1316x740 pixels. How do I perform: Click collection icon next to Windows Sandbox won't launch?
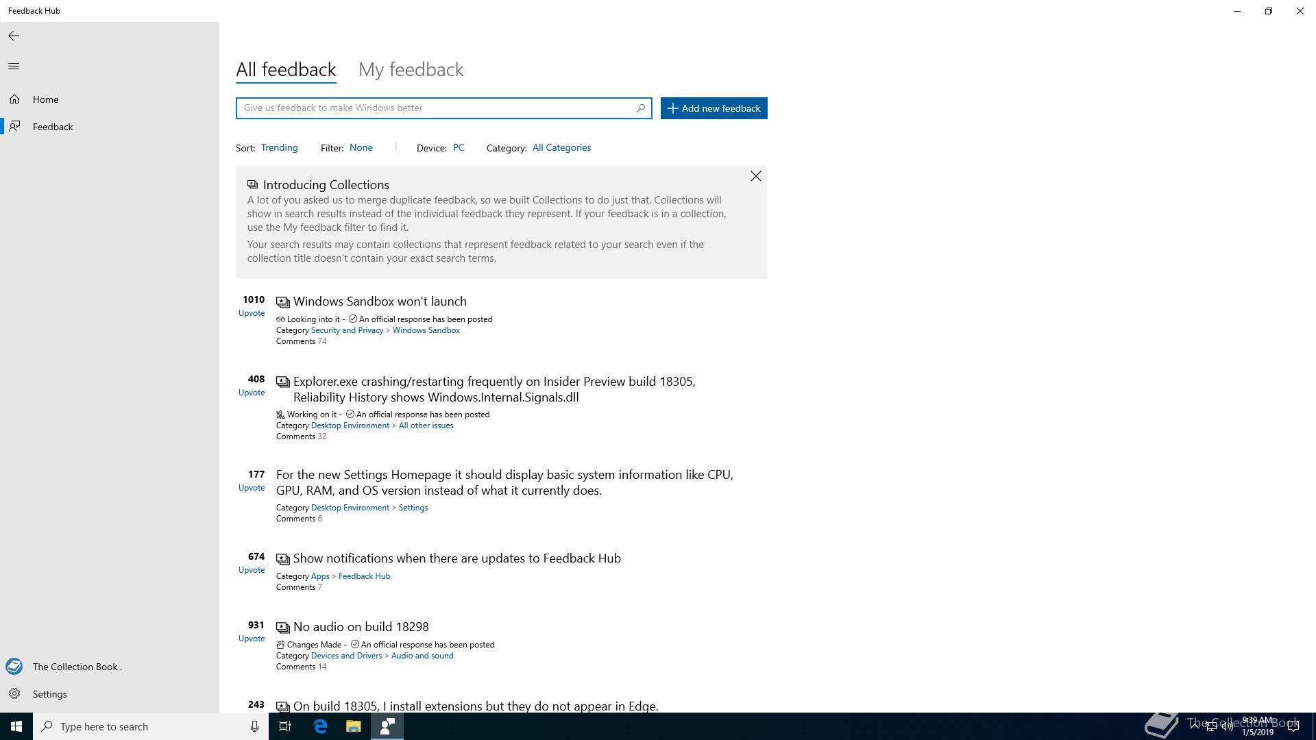tap(283, 302)
